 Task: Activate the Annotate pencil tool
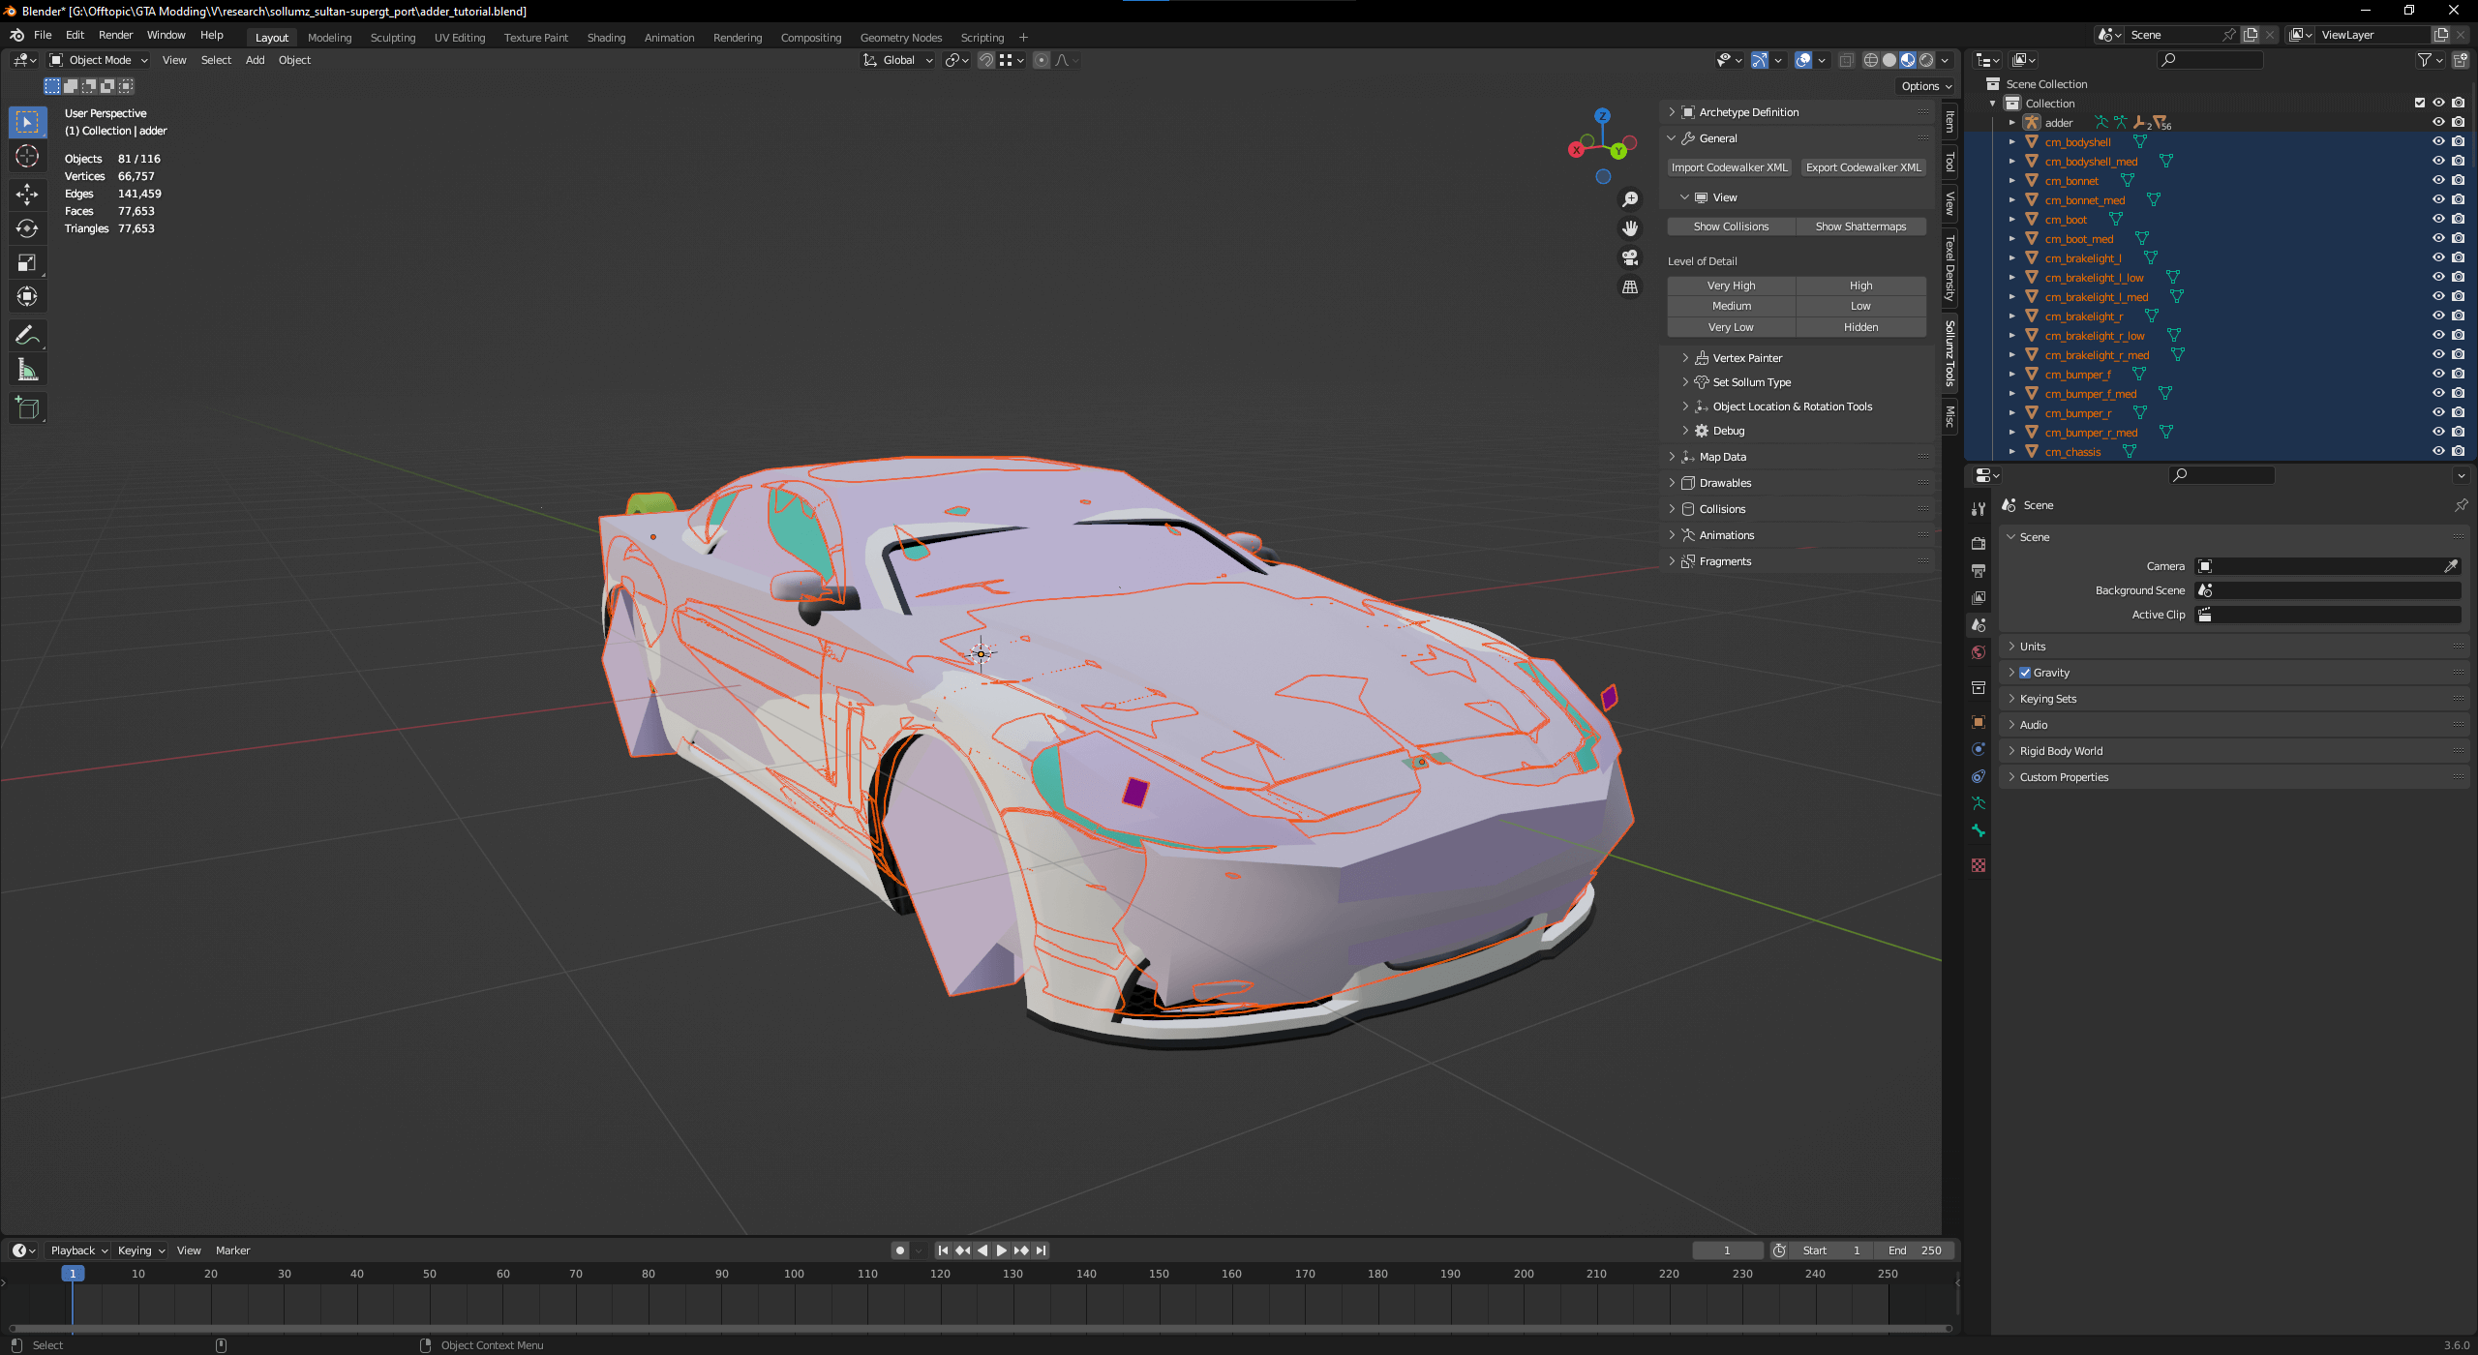(27, 335)
